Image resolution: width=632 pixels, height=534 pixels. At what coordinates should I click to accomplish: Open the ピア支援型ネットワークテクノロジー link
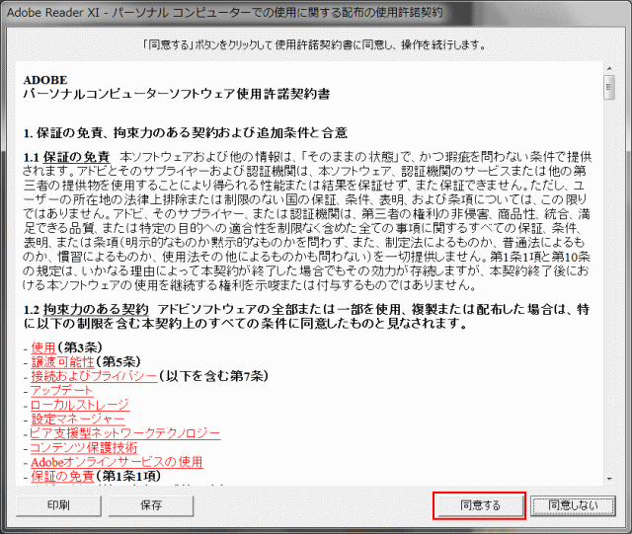tap(125, 433)
